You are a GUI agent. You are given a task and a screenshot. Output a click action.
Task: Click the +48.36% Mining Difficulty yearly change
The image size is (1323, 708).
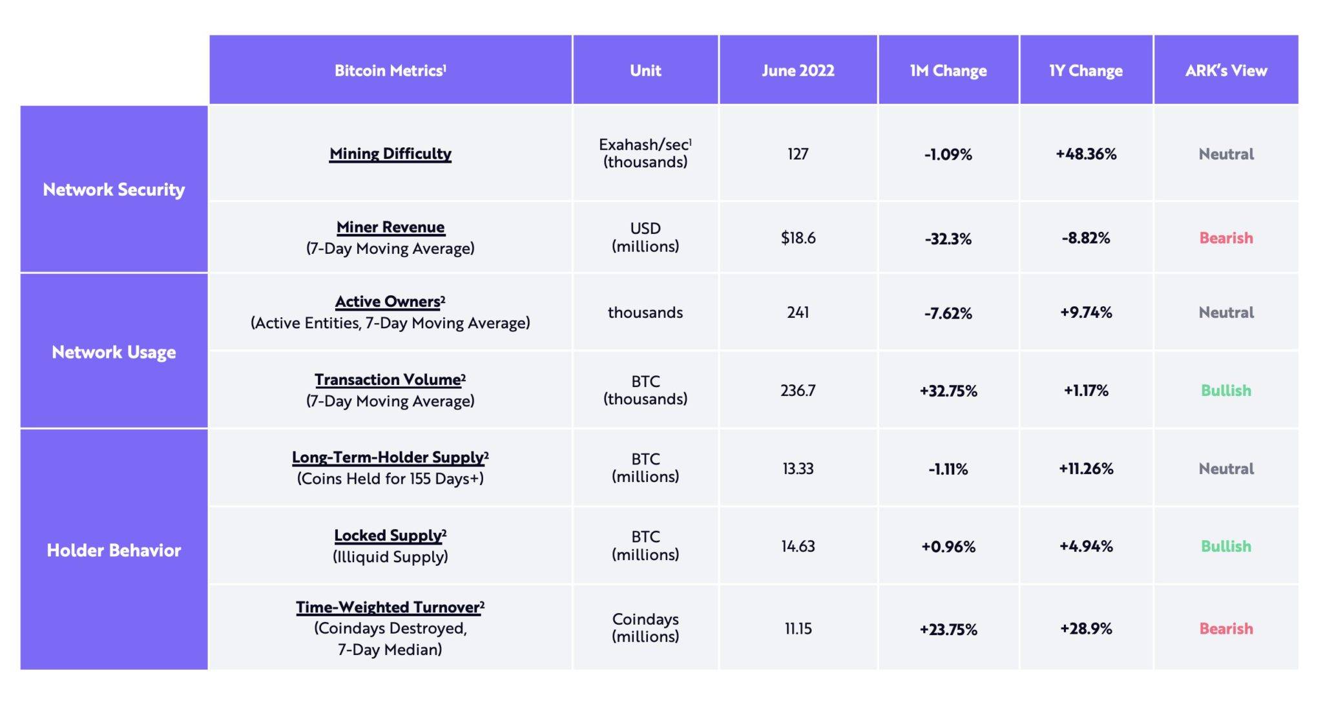1086,154
